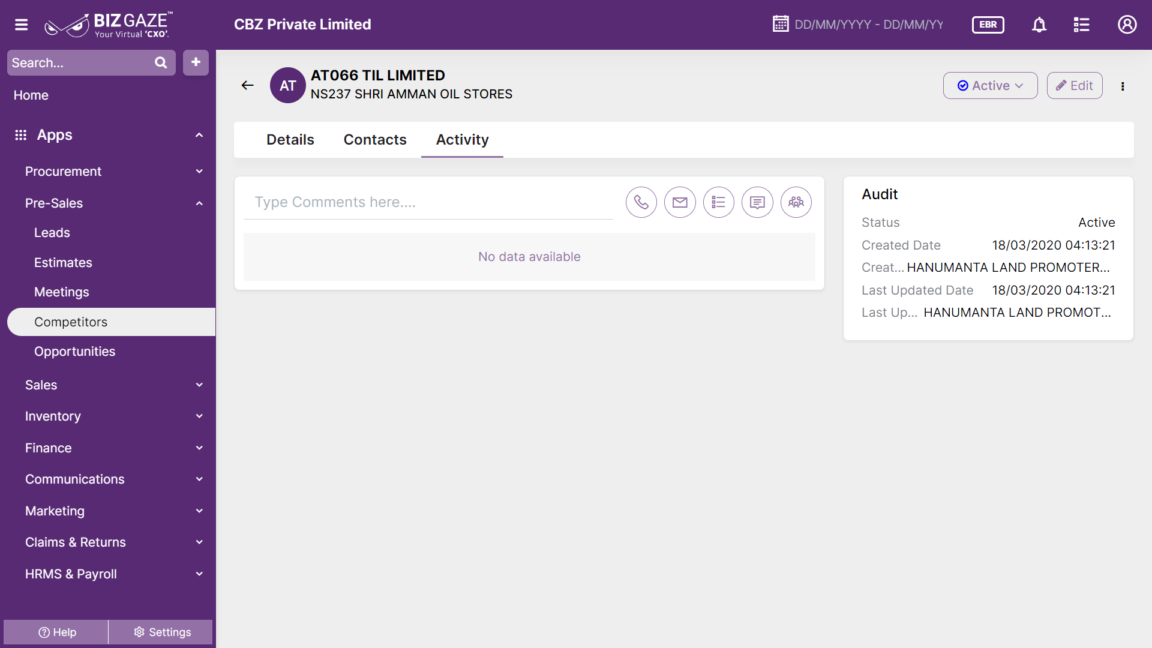The width and height of the screenshot is (1152, 648).
Task: Switch to the Details tab
Action: 290,140
